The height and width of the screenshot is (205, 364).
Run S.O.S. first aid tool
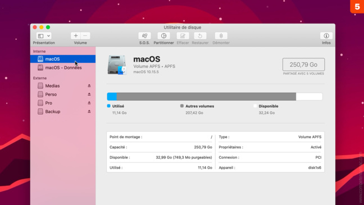144,36
